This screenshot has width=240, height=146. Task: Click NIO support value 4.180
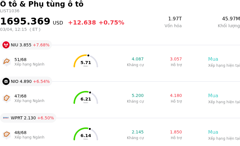tap(176, 96)
